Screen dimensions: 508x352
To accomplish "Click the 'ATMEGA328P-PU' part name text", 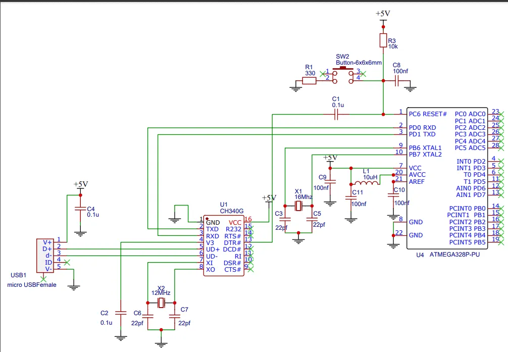I will pos(454,255).
